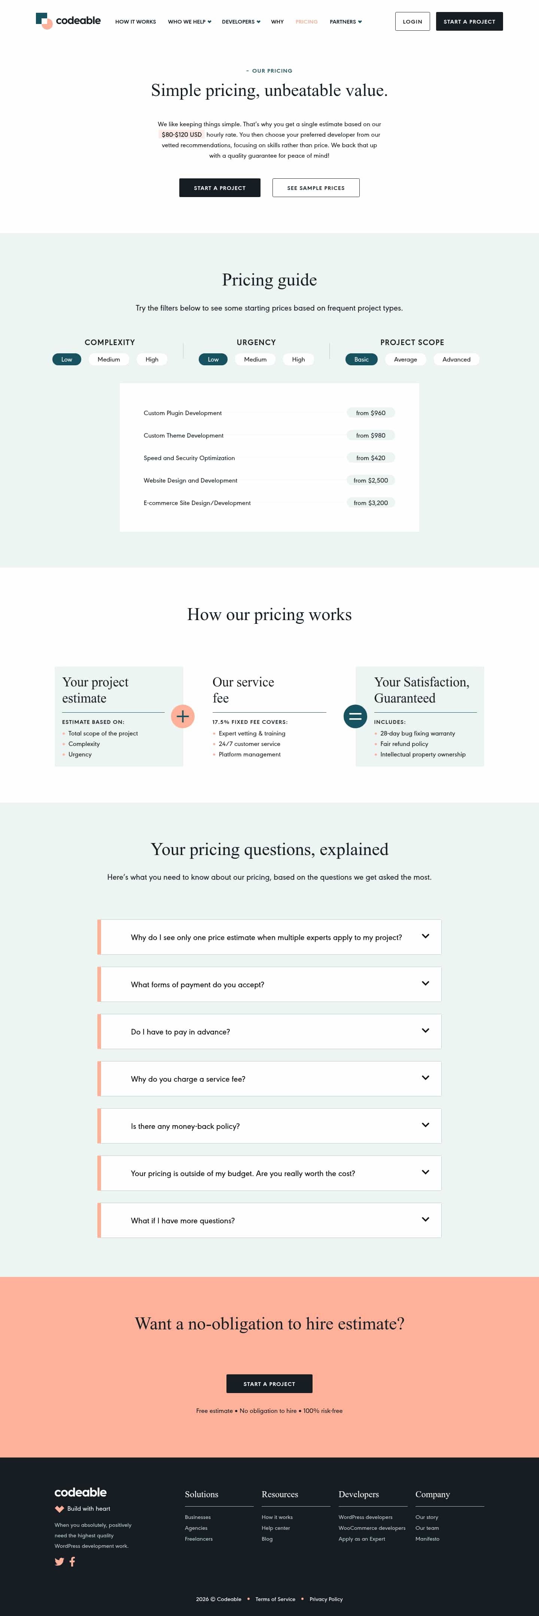Open the Twitter icon in the footer
Image resolution: width=539 pixels, height=1616 pixels.
59,1561
